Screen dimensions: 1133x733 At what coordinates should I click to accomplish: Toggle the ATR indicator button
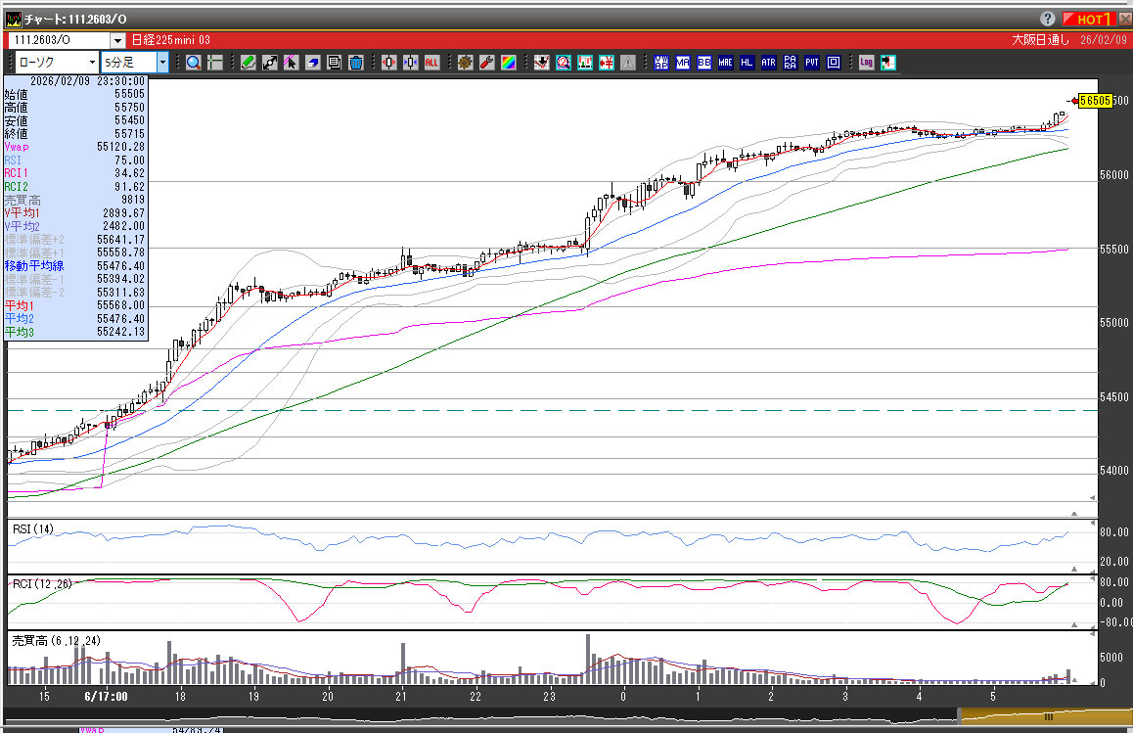pyautogui.click(x=768, y=63)
